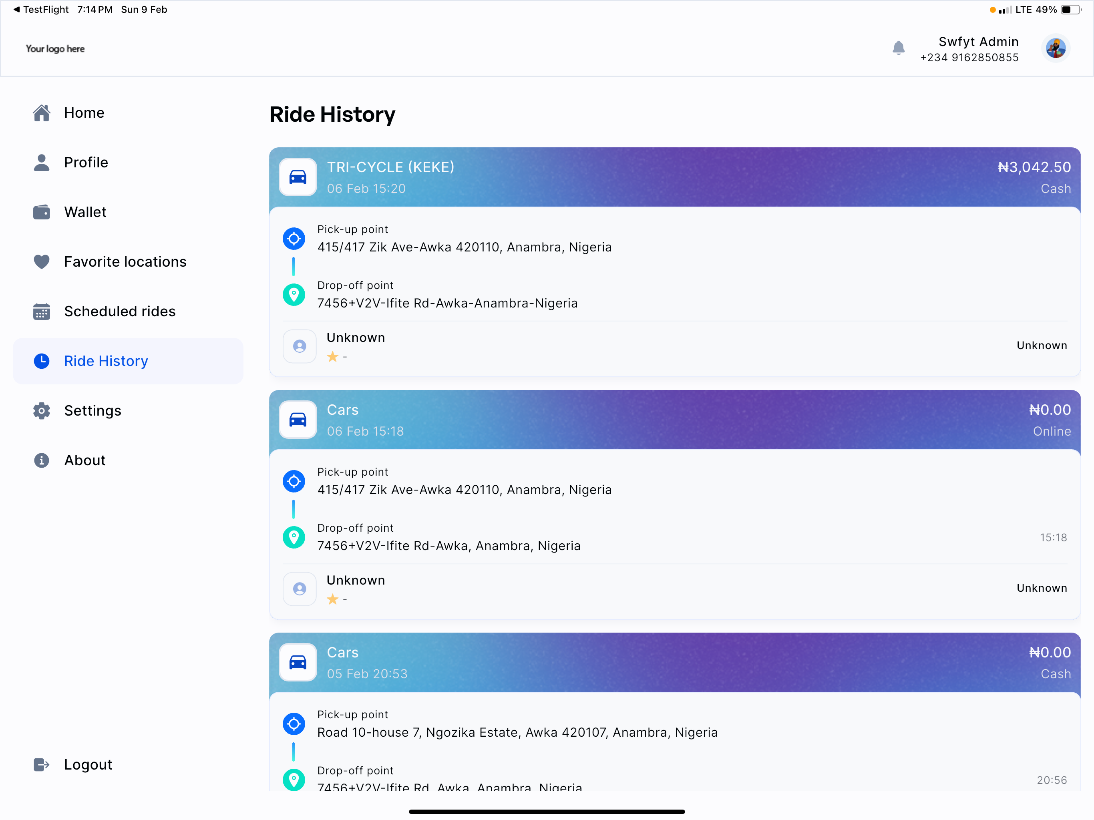Click the '06 Feb 15:18' timestamp
The width and height of the screenshot is (1094, 820).
click(x=365, y=431)
